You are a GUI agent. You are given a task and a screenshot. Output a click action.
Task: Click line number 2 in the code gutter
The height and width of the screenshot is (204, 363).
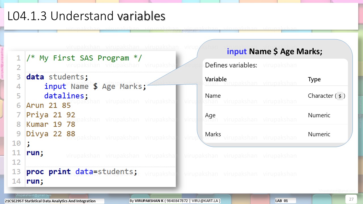18,67
